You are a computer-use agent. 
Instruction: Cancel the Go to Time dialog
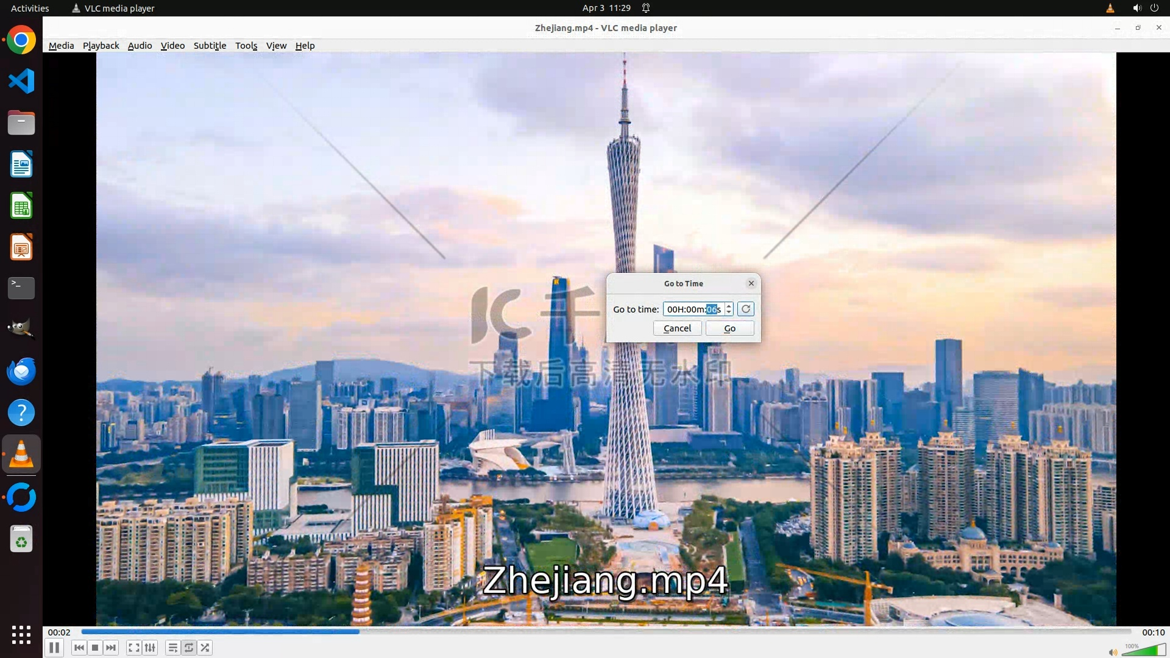(x=677, y=328)
